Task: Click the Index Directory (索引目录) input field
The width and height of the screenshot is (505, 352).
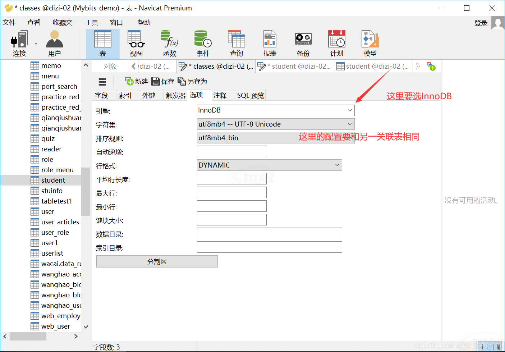Action: click(270, 247)
